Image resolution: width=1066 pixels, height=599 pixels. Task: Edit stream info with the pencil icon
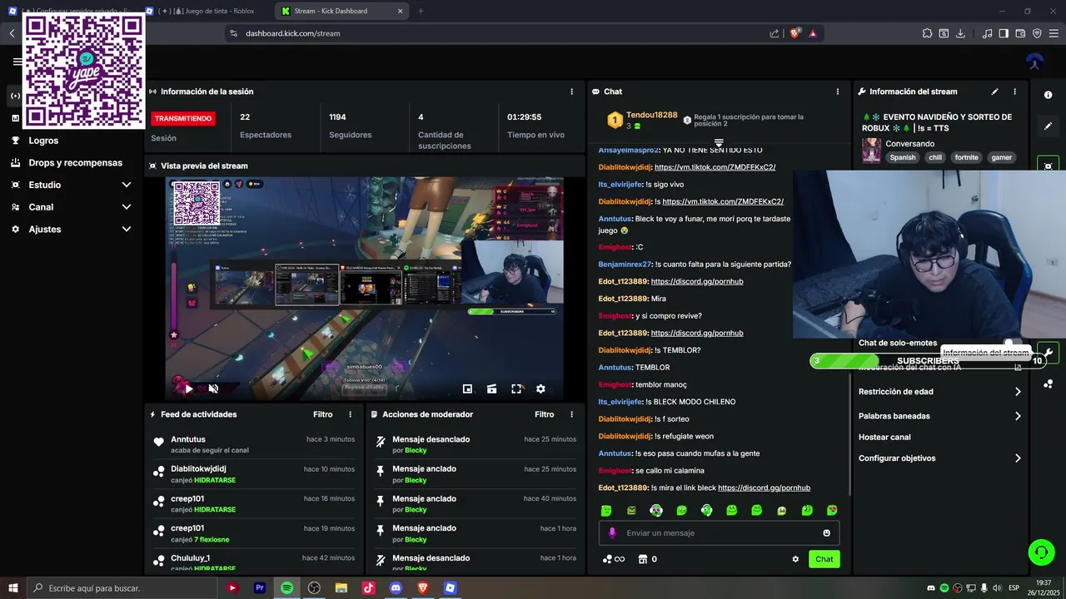coord(994,92)
